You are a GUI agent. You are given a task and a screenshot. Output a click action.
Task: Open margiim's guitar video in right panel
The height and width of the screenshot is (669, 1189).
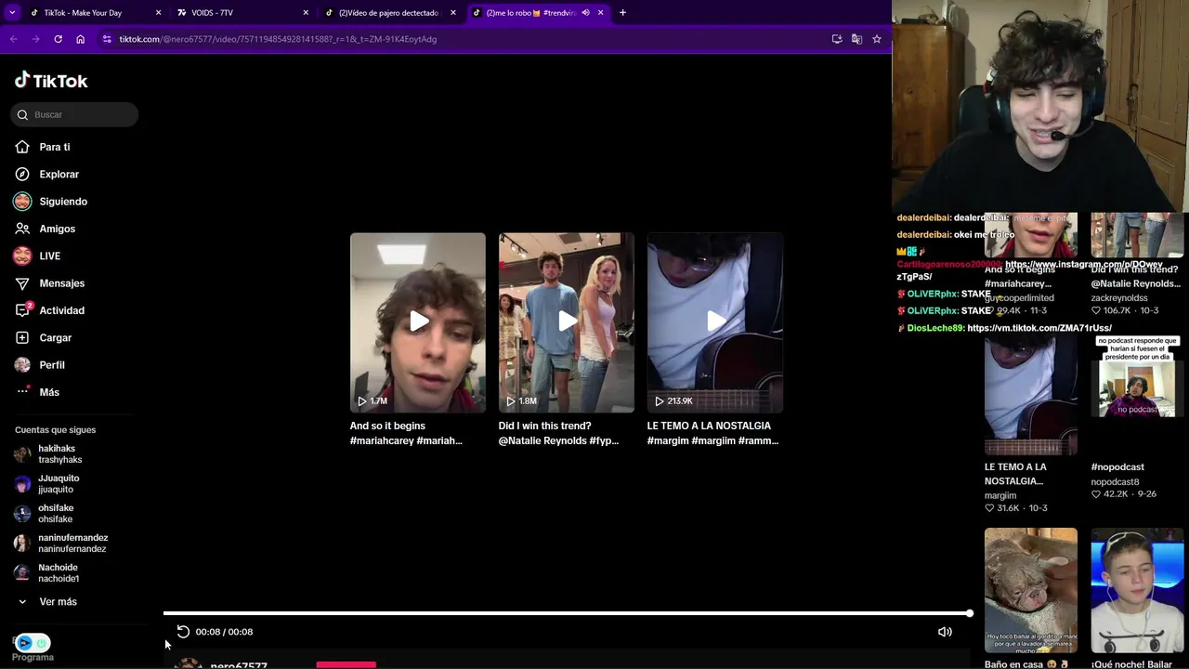pyautogui.click(x=1031, y=396)
